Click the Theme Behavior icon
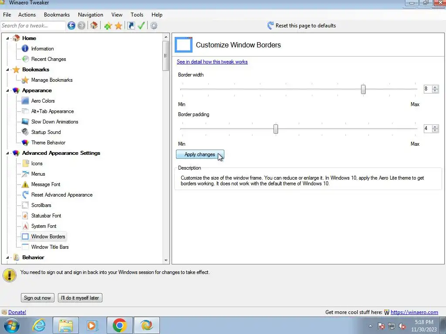 click(25, 143)
